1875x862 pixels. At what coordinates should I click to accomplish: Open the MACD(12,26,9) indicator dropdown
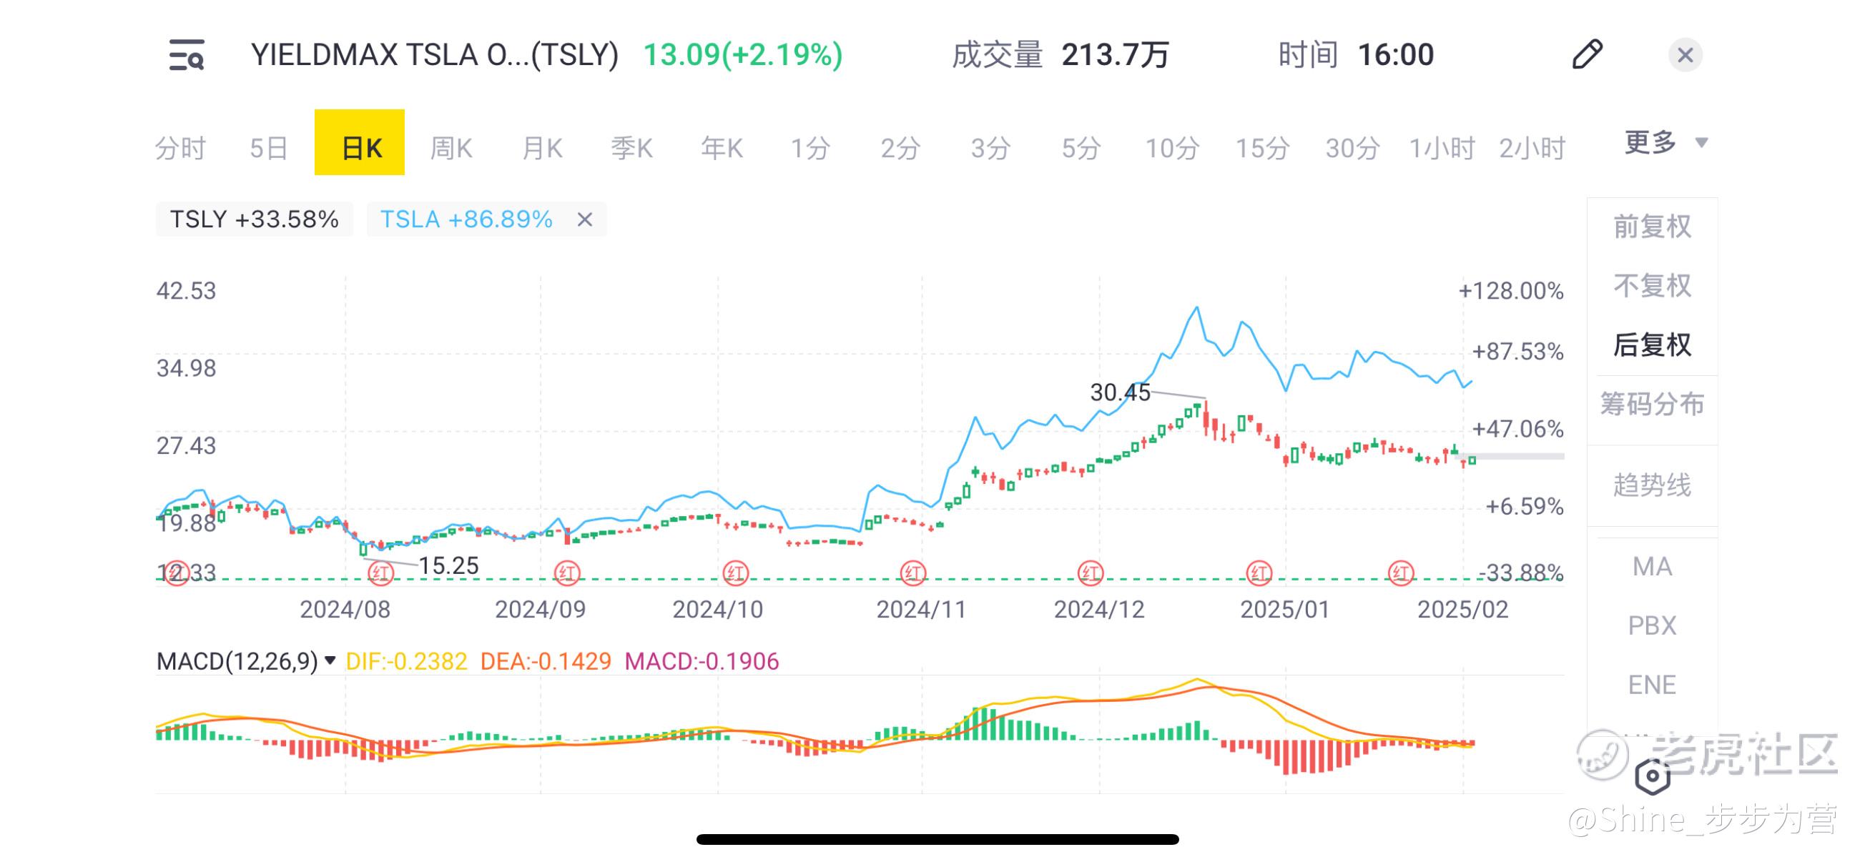coord(246,661)
